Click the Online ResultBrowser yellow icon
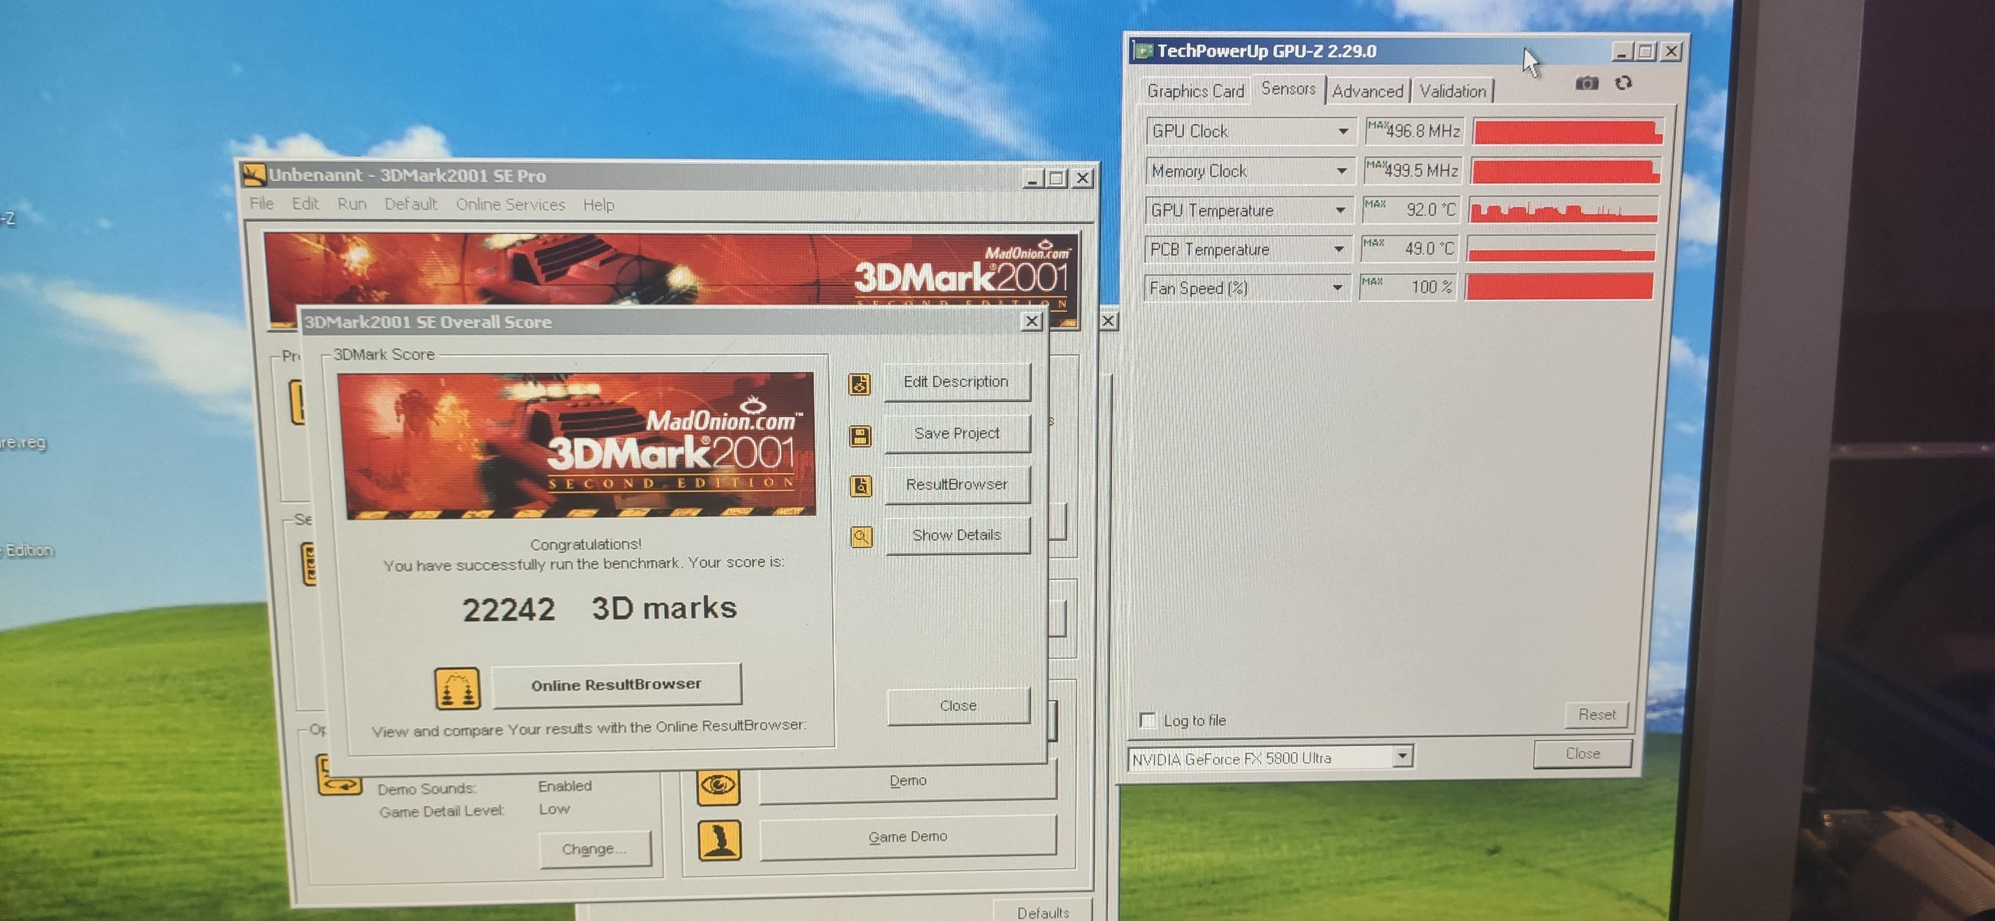Viewport: 1995px width, 921px height. (457, 689)
